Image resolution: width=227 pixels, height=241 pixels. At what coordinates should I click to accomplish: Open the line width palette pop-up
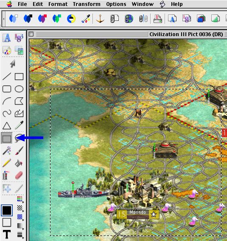20,235
